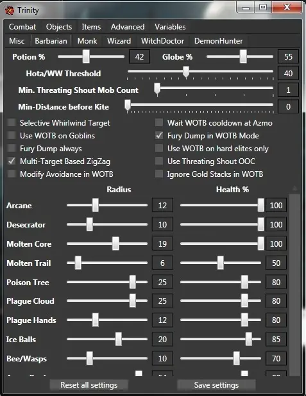This screenshot has height=396, width=306.
Task: Enable Use Threating Shout OOC option
Action: pos(159,161)
